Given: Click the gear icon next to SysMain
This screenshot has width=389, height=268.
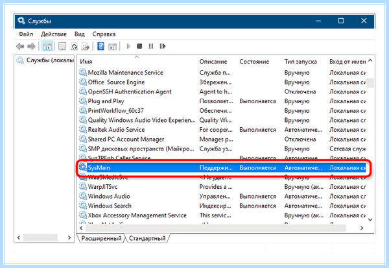Looking at the screenshot, I should coord(83,167).
